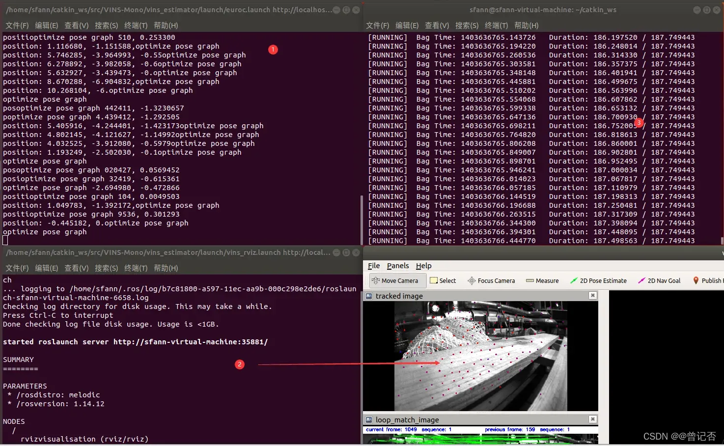
Task: Click '/rosdistro: melodic' parameter line
Action: click(54, 395)
